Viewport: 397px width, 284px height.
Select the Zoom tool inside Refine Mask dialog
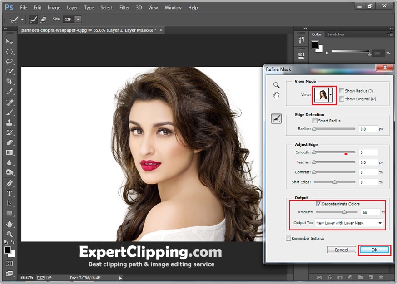[x=276, y=85]
